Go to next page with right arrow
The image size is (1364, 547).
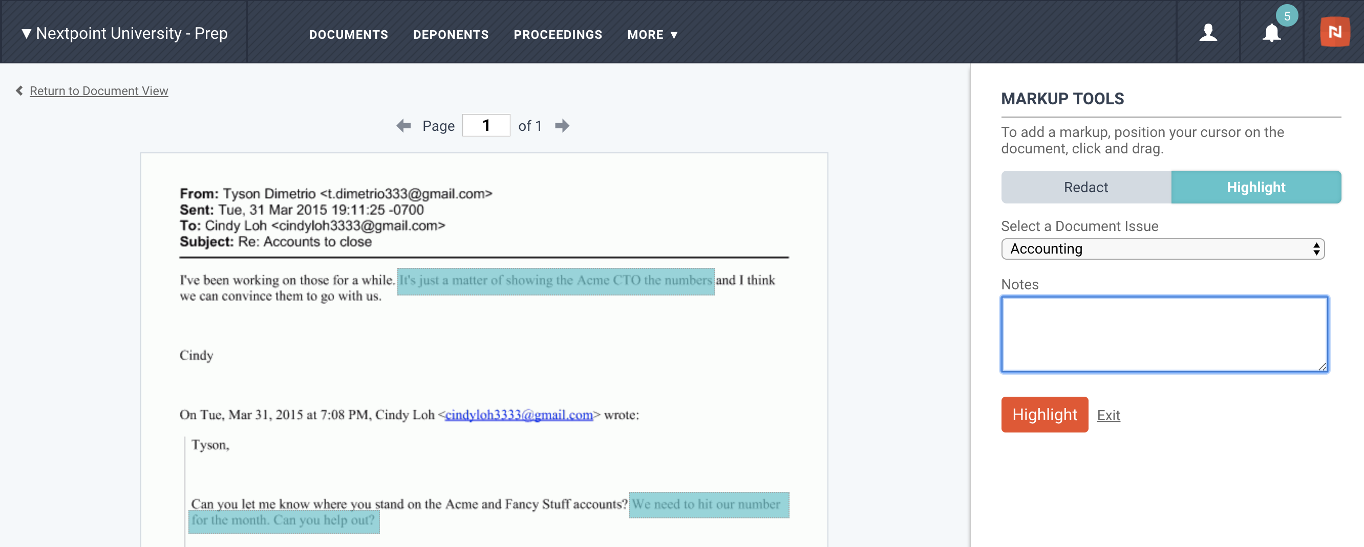coord(562,126)
